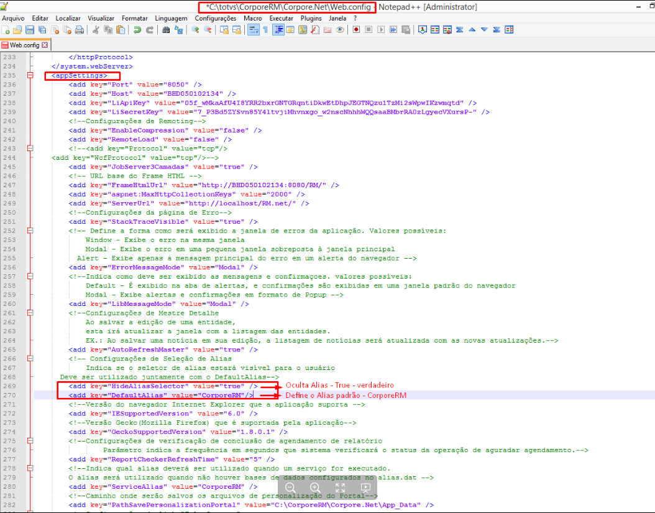The width and height of the screenshot is (655, 513).
Task: Click the overlay zoom-in magnifier icon
Action: click(x=316, y=488)
